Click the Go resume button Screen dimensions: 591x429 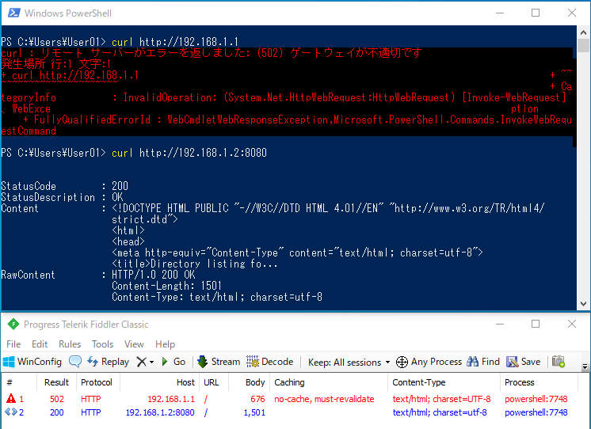pos(173,362)
